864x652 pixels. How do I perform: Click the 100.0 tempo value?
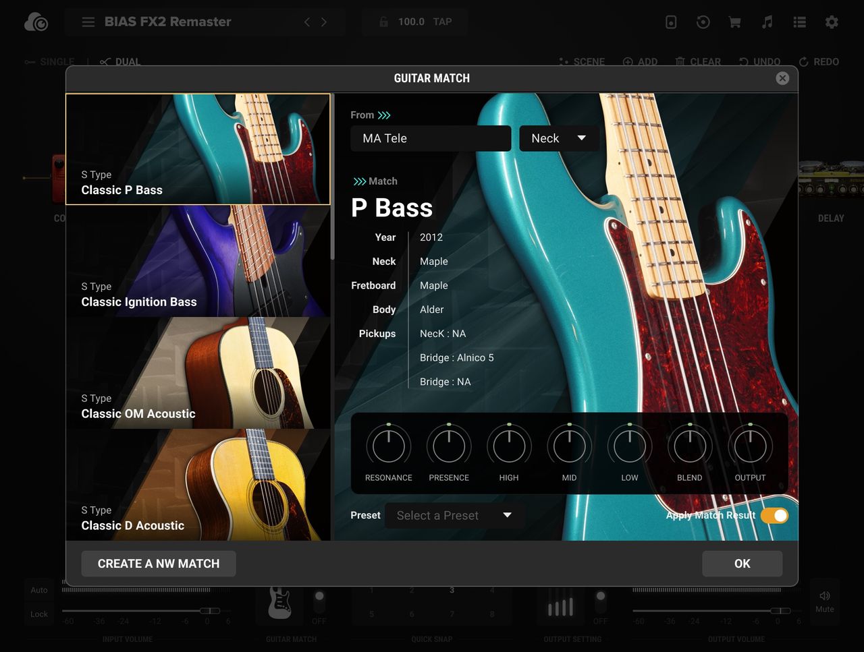click(411, 22)
